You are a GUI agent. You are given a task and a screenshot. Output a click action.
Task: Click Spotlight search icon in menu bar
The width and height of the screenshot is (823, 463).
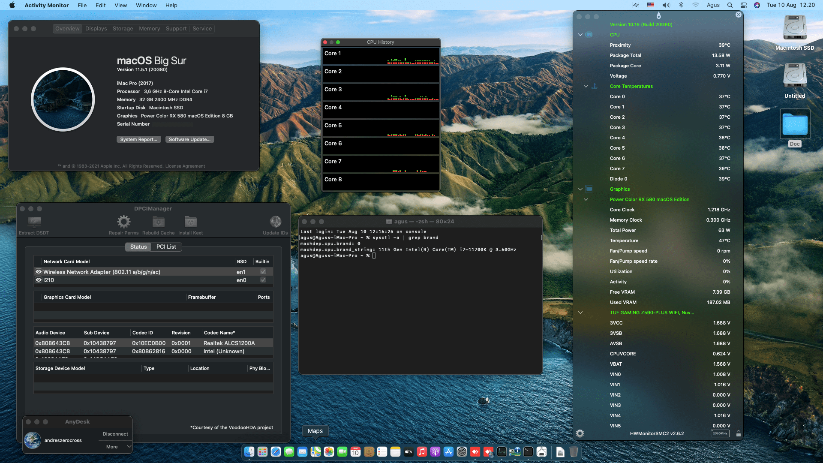730,5
